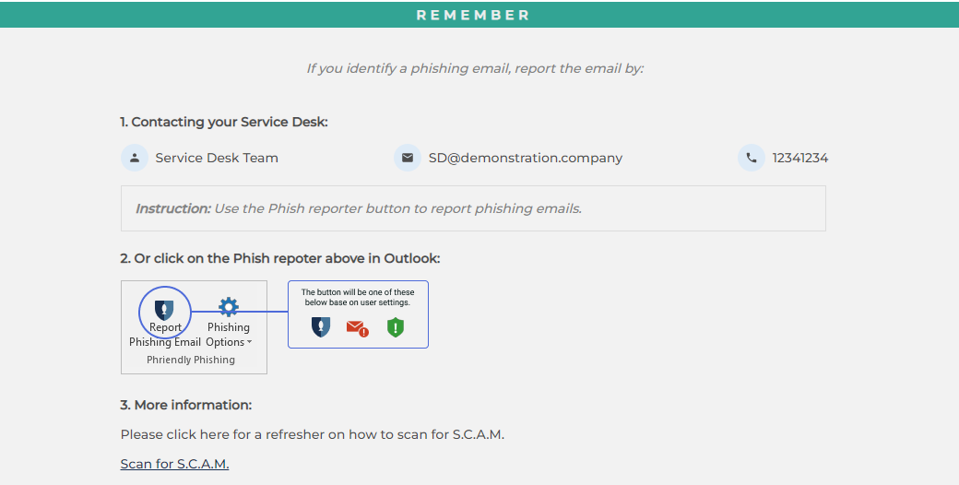This screenshot has width=959, height=485.
Task: Click the Report Phishing Email text label
Action: [165, 335]
